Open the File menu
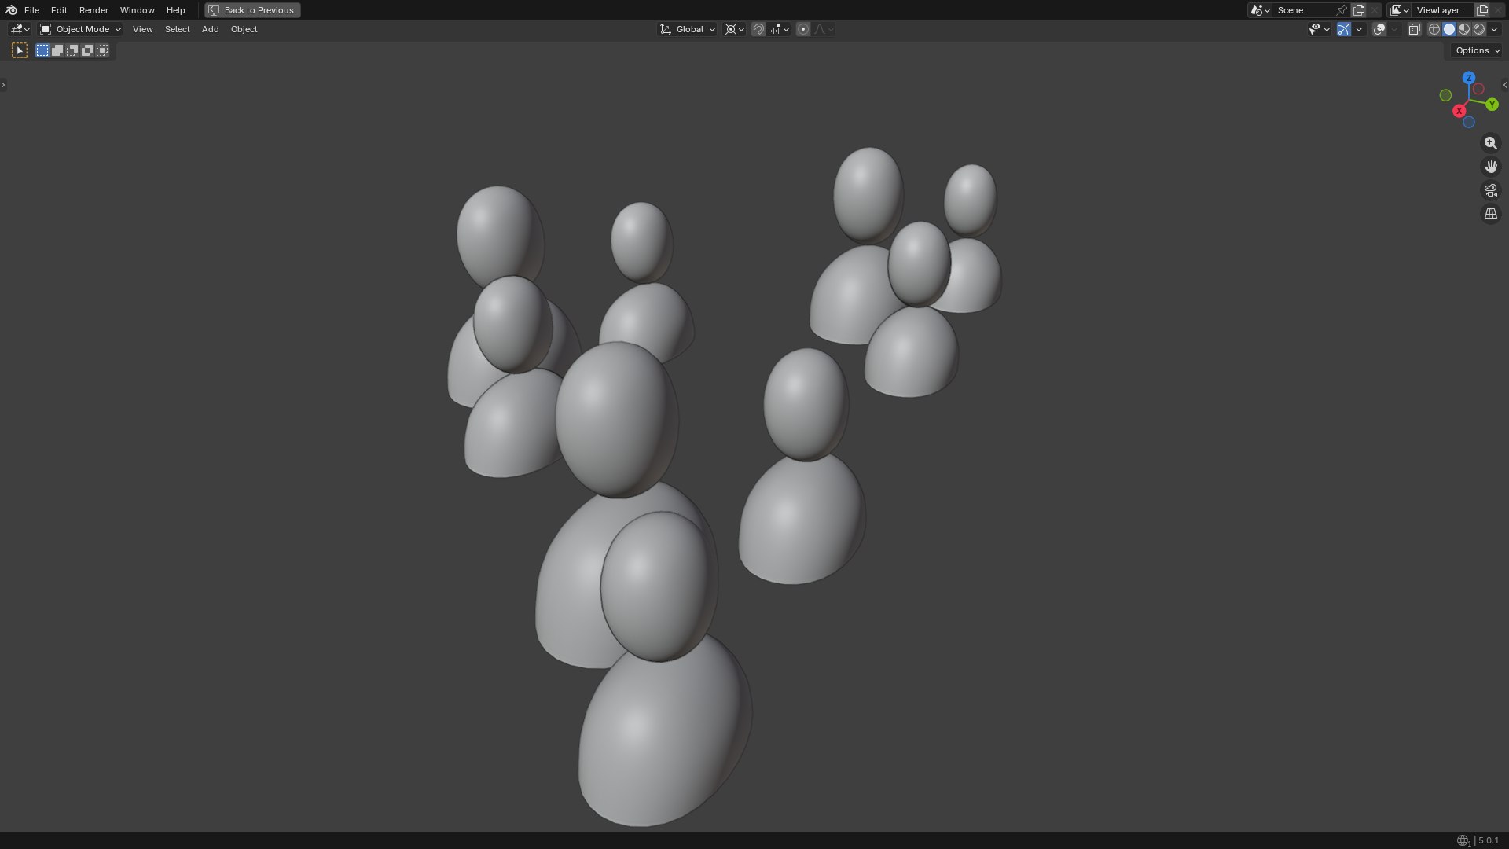 point(31,10)
